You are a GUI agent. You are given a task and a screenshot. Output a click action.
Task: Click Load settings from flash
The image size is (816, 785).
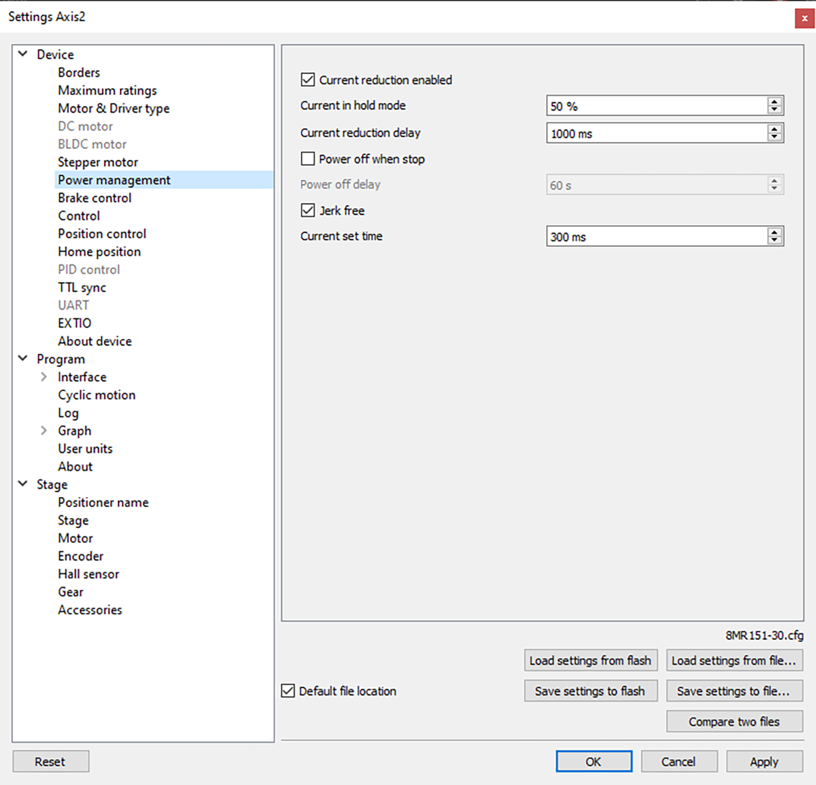(x=590, y=660)
